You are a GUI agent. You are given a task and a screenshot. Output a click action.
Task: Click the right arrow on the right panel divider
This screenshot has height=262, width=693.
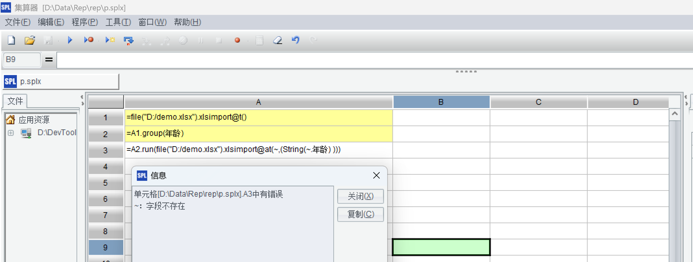(x=686, y=104)
